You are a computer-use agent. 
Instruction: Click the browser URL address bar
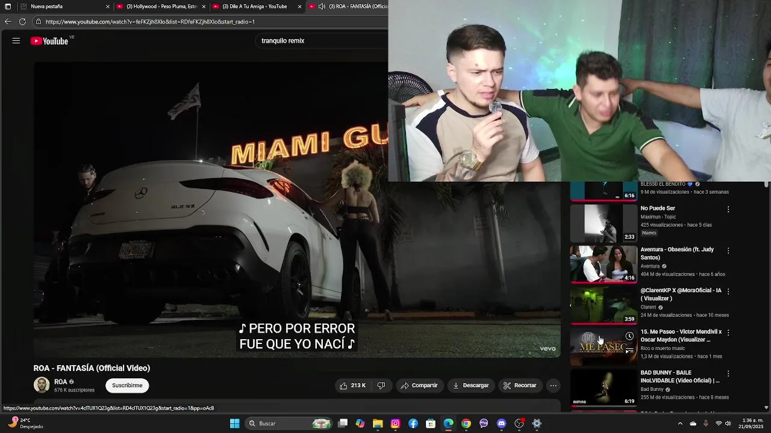click(211, 22)
